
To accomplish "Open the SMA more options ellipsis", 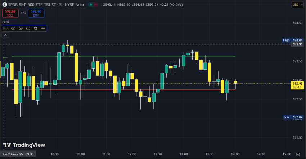I will click(43, 28).
